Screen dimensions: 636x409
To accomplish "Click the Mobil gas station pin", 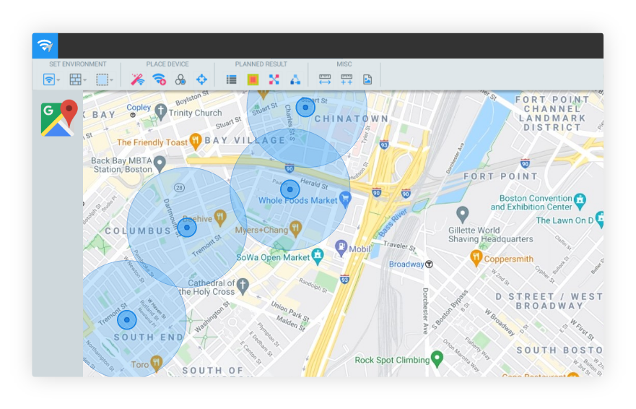I will pyautogui.click(x=341, y=248).
